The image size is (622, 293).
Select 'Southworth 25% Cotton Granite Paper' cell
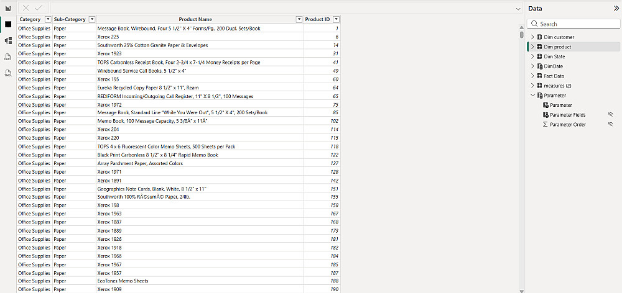coord(200,45)
